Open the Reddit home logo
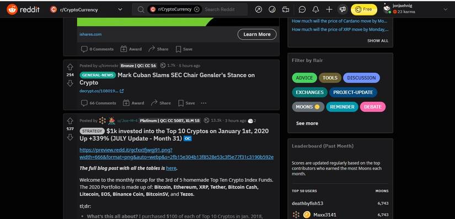Image resolution: width=455 pixels, height=219 pixels. [23, 9]
